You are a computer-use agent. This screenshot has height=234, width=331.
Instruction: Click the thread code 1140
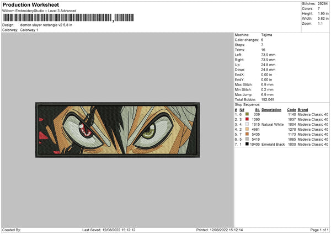(x=292, y=114)
